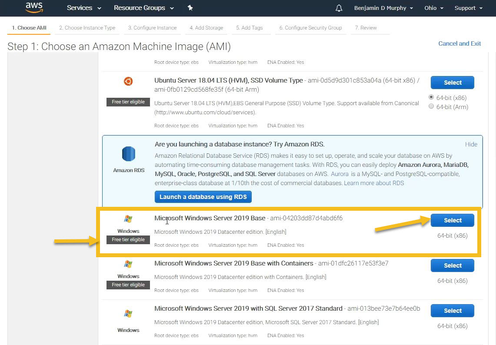Open the notifications bell
The image size is (496, 345).
pos(339,8)
